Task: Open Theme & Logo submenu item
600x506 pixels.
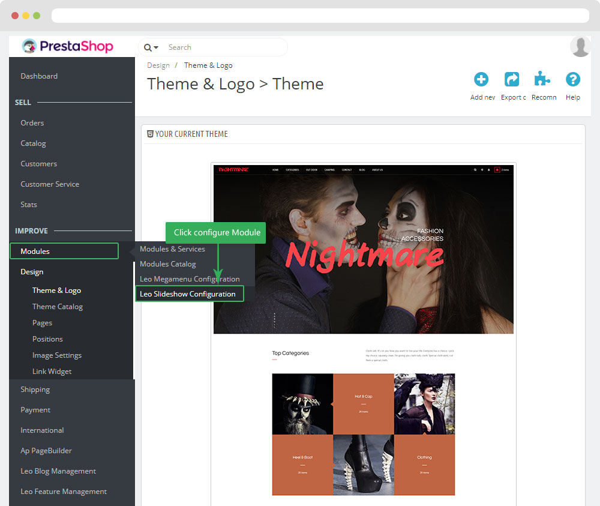Action: (x=56, y=291)
